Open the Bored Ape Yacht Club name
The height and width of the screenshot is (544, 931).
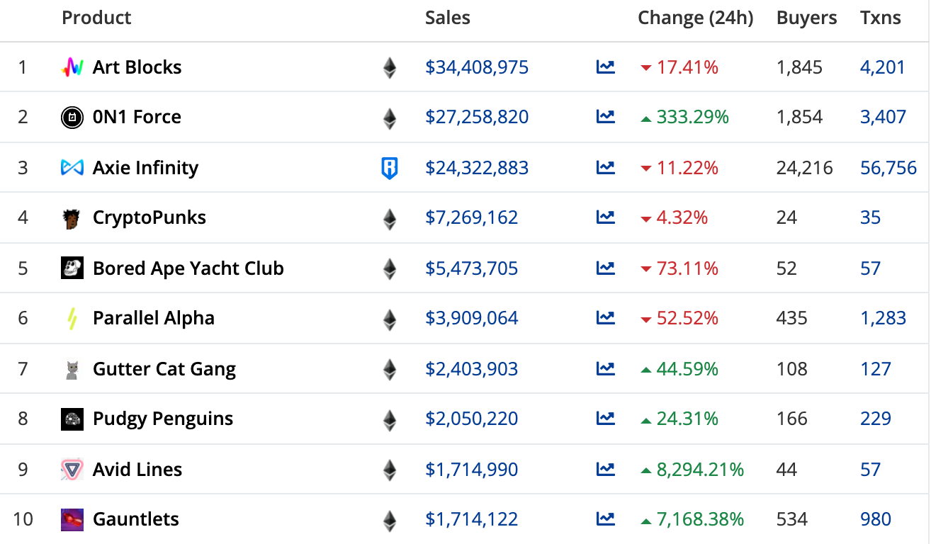pyautogui.click(x=188, y=268)
